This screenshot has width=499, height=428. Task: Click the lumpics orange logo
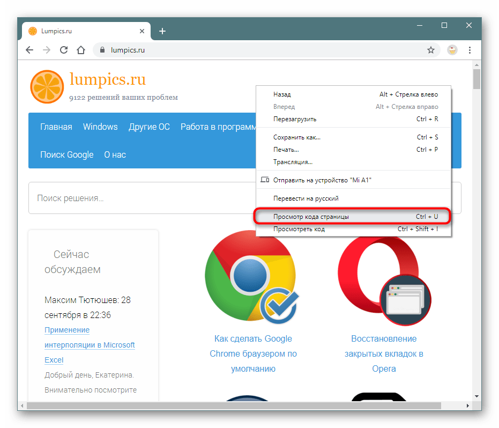[47, 87]
